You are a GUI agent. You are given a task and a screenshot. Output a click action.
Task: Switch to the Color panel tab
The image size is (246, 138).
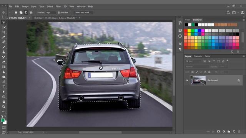coord(188,20)
